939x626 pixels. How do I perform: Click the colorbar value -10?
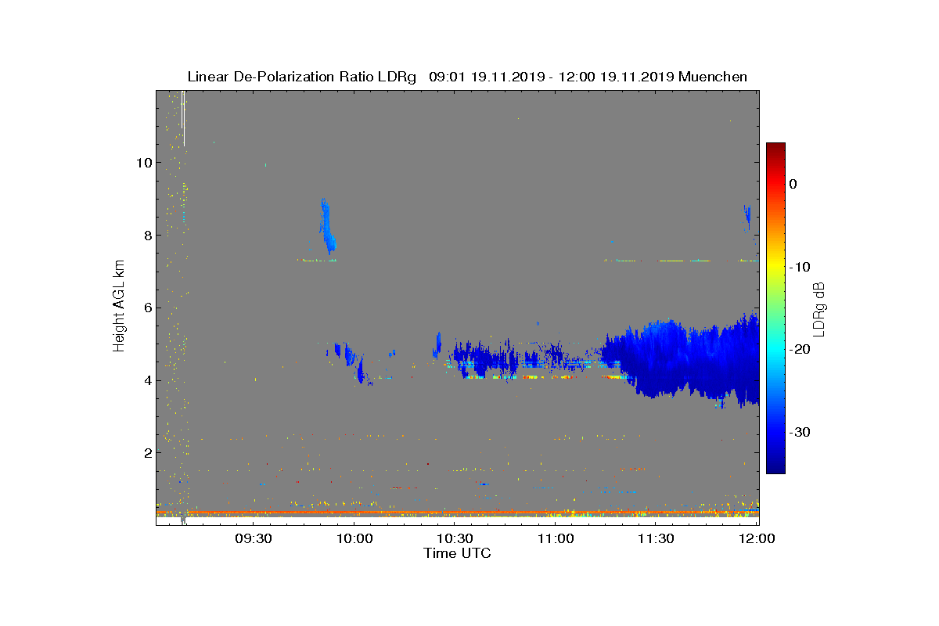coord(800,267)
